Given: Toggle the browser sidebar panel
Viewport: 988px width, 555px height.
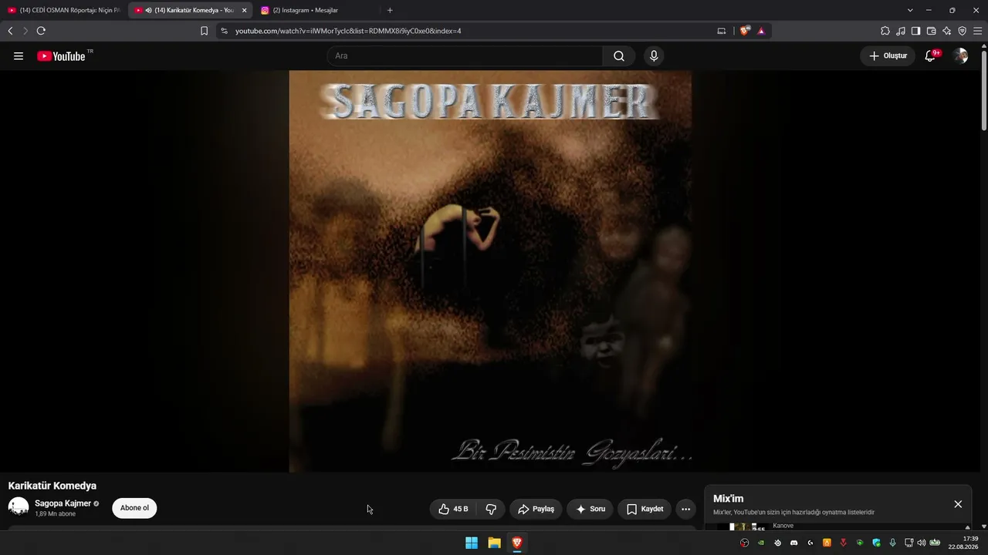Looking at the screenshot, I should (x=916, y=31).
